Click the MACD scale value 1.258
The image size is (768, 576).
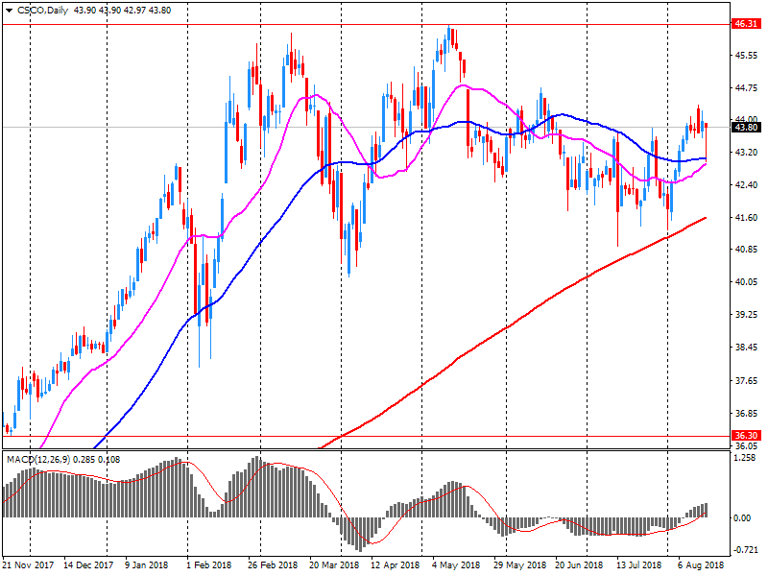(x=745, y=458)
